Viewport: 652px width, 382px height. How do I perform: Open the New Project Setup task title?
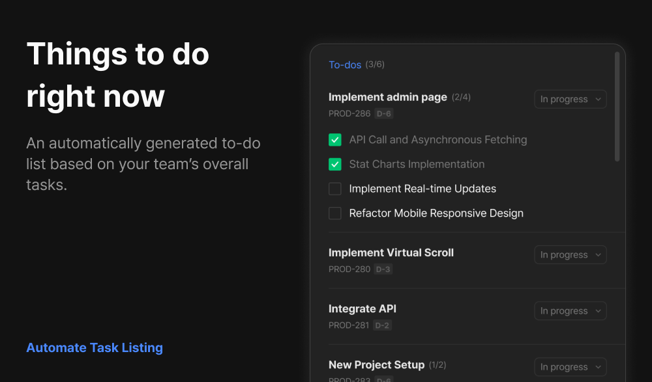pos(376,365)
